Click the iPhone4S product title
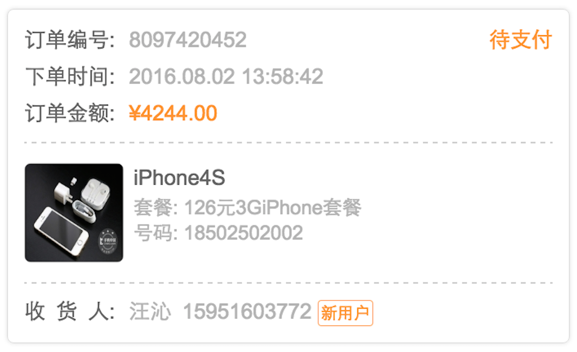Screen dimensions: 577x352 click(x=179, y=178)
